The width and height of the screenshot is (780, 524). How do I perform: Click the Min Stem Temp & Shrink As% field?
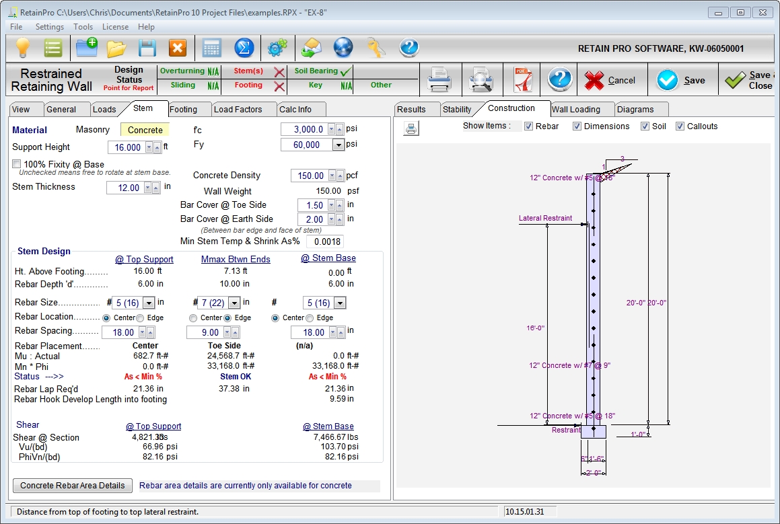[x=325, y=241]
